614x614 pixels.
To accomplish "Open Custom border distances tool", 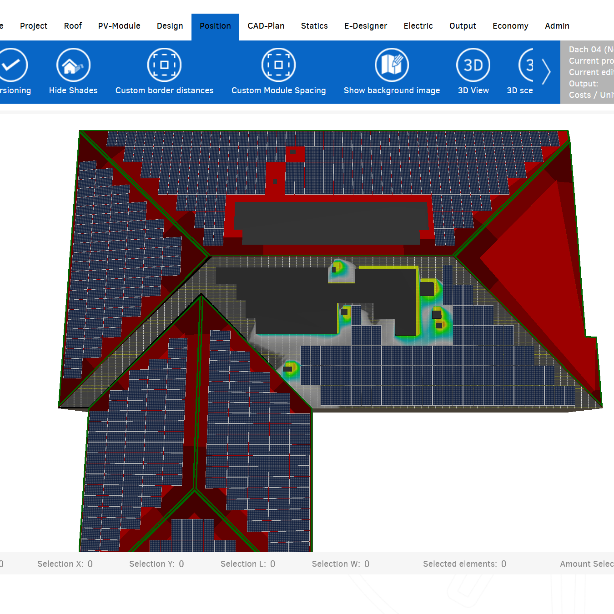I will [x=164, y=65].
